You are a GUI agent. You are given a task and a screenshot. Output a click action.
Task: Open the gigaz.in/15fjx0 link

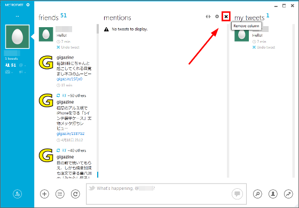coord(69,79)
